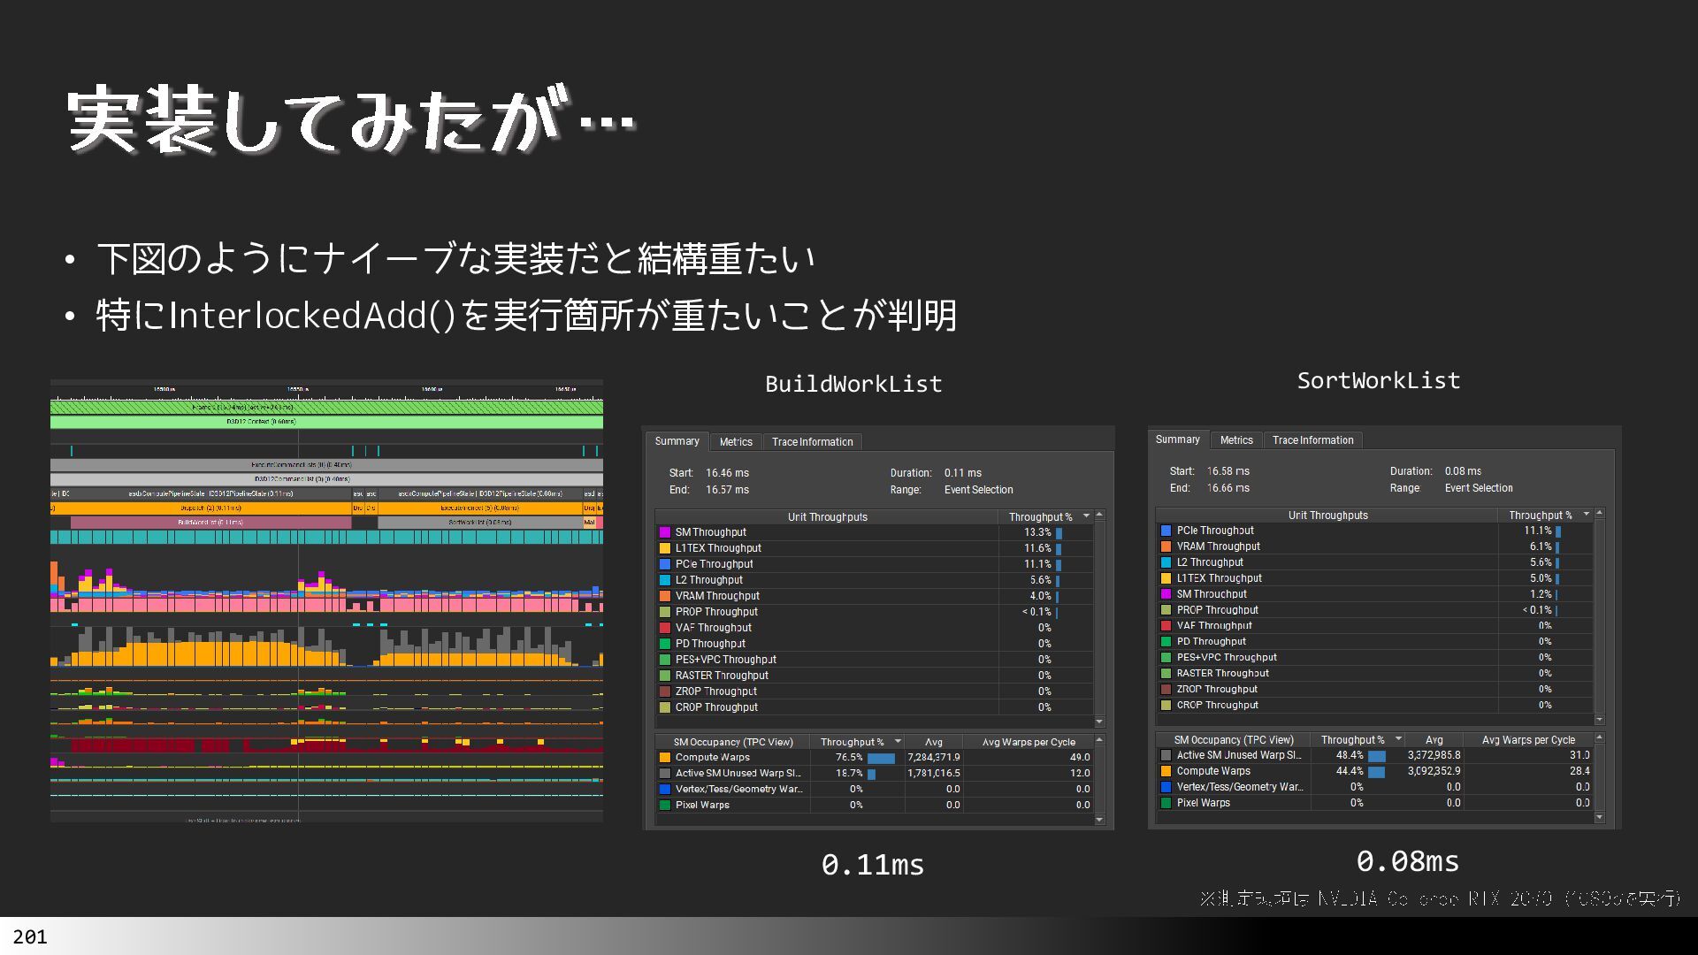Viewport: 1698px width, 955px height.
Task: Open Throughput % sort dropdown in SortWorkList unit table
Action: (x=1587, y=515)
